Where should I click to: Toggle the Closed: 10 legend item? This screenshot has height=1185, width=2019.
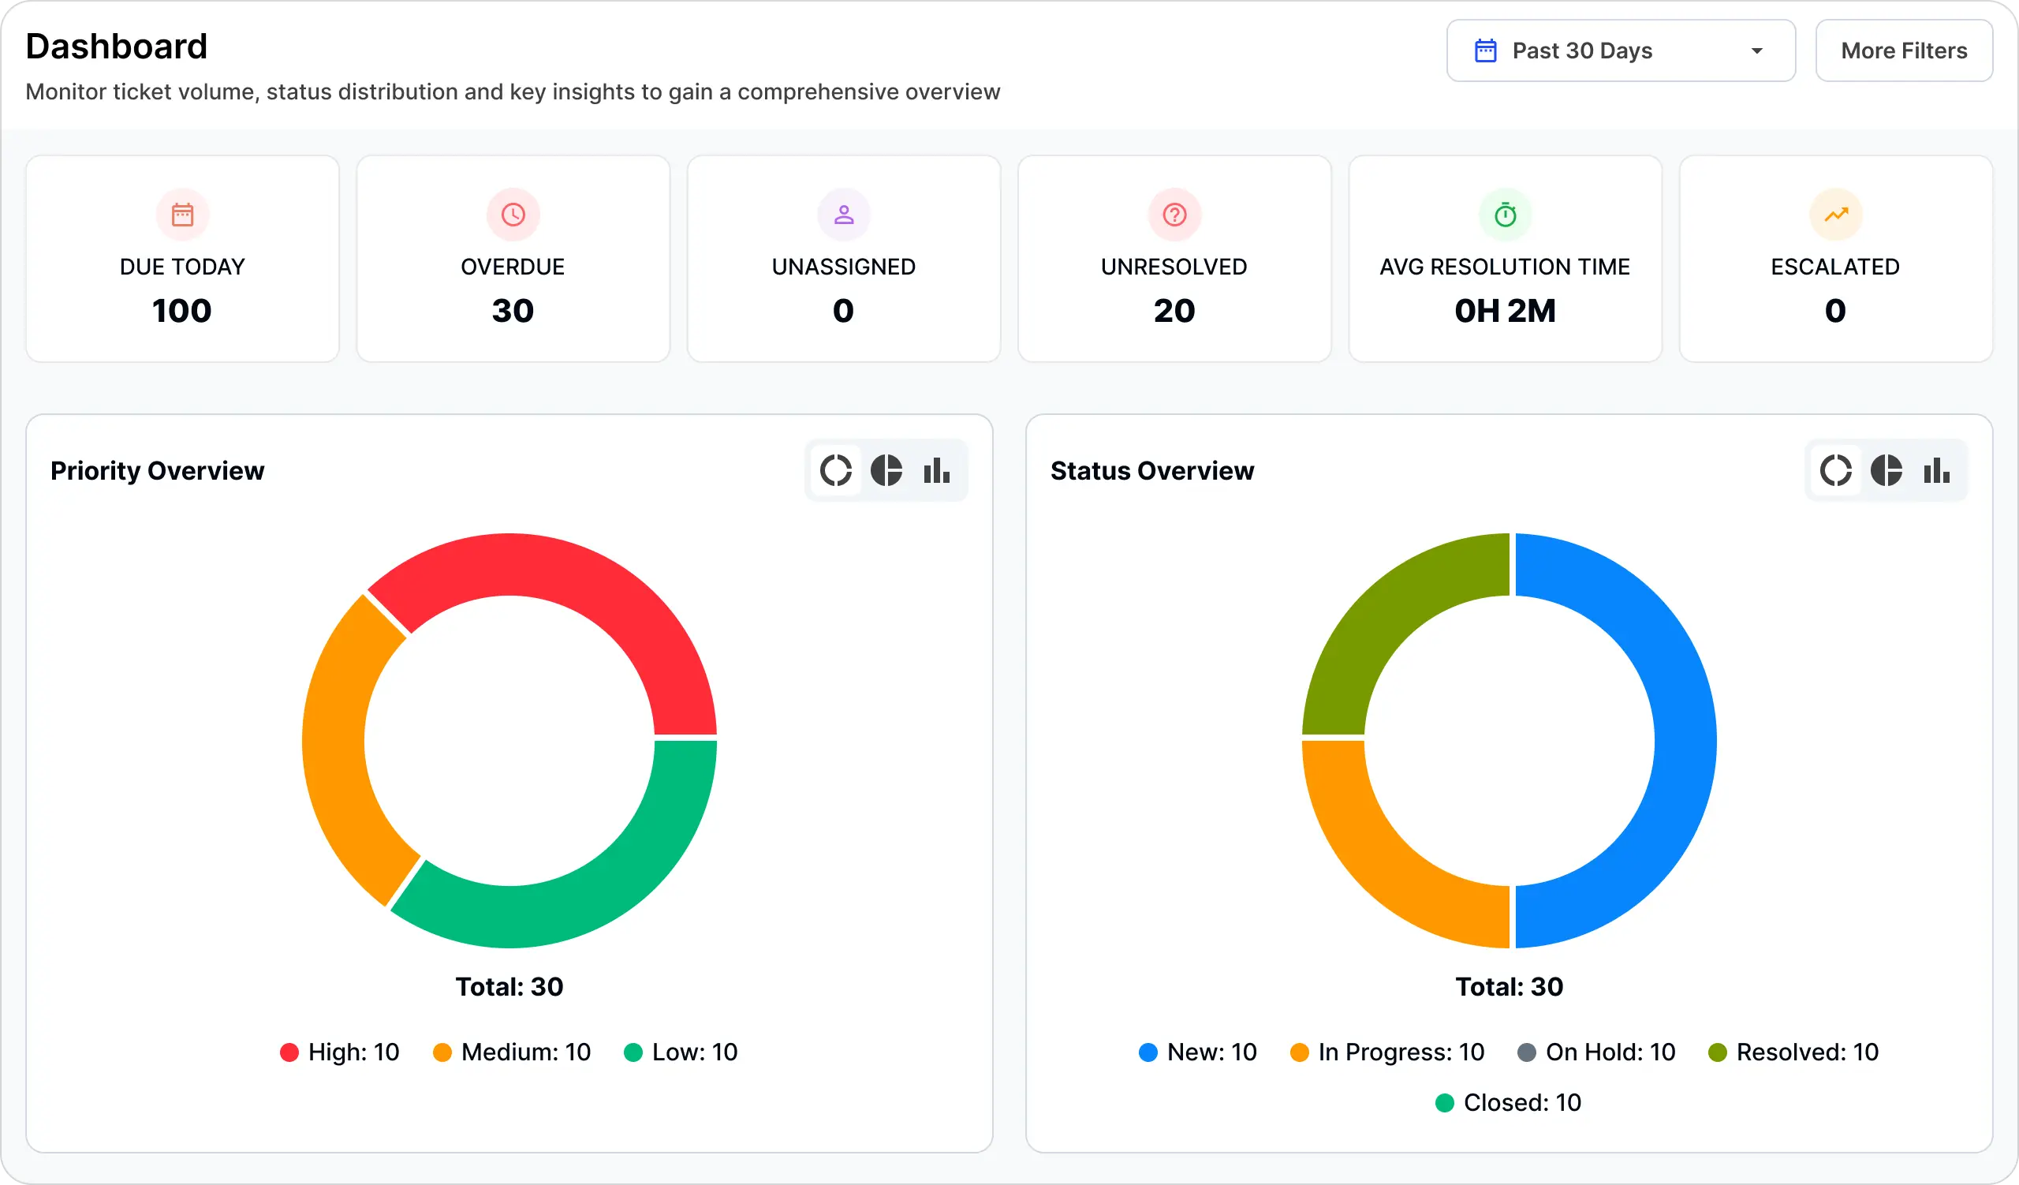coord(1509,1102)
